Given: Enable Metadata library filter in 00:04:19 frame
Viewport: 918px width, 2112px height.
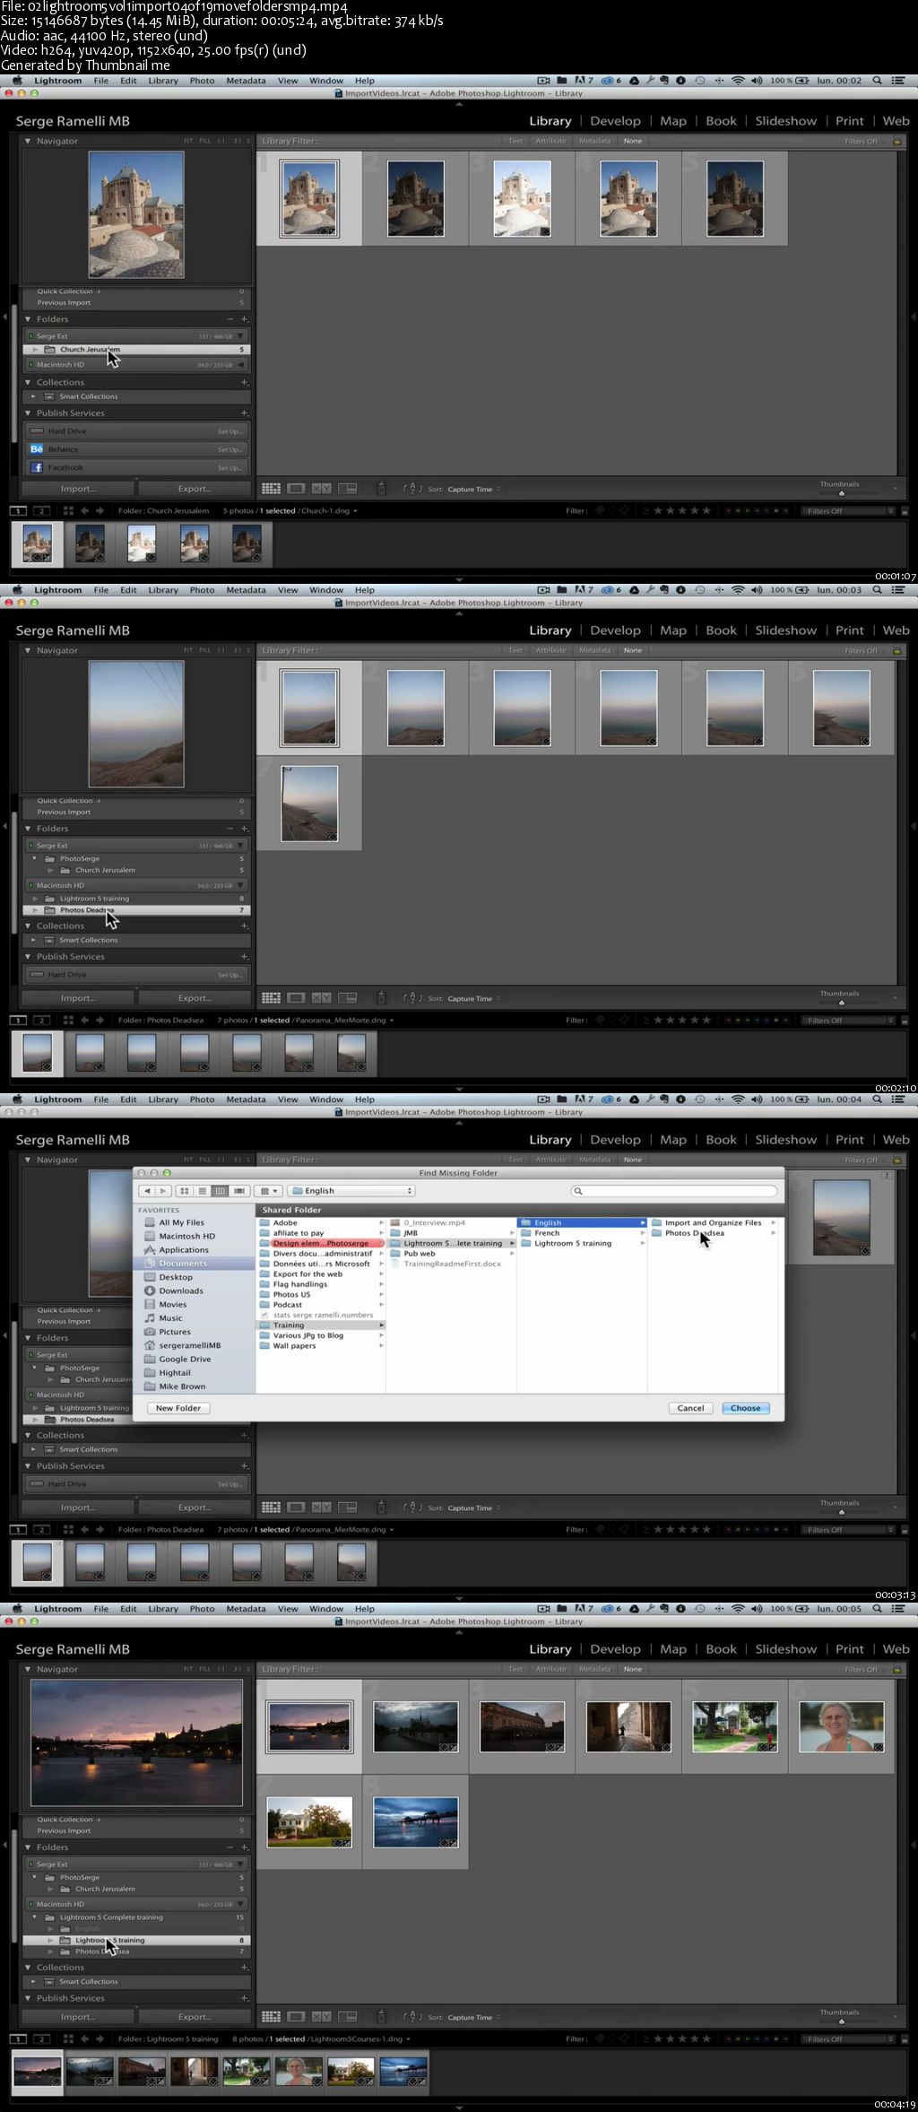Looking at the screenshot, I should coord(594,1669).
